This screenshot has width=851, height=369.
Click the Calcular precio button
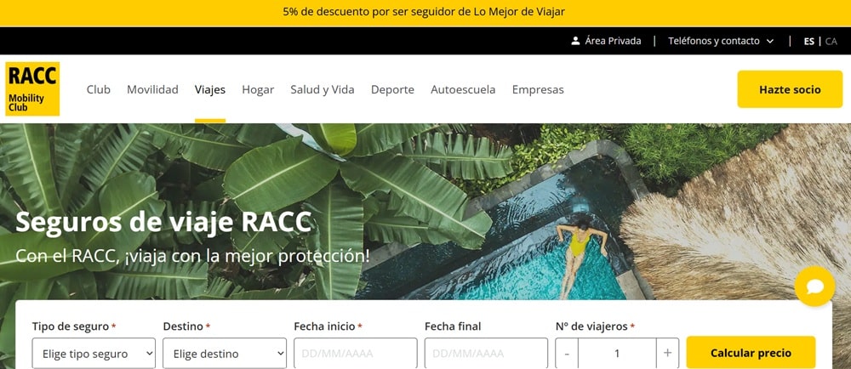point(751,353)
